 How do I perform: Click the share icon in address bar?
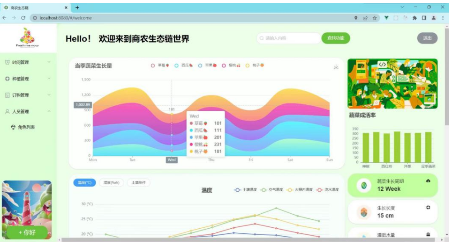click(x=365, y=18)
